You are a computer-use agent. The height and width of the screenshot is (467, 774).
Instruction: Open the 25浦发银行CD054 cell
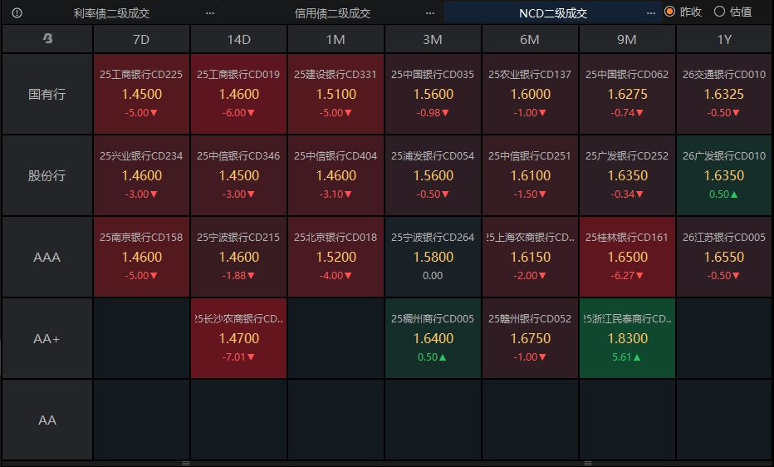coord(433,175)
